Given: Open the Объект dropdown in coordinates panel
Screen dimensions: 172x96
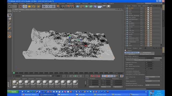Looking at the screenshot, I should click(94, 87).
